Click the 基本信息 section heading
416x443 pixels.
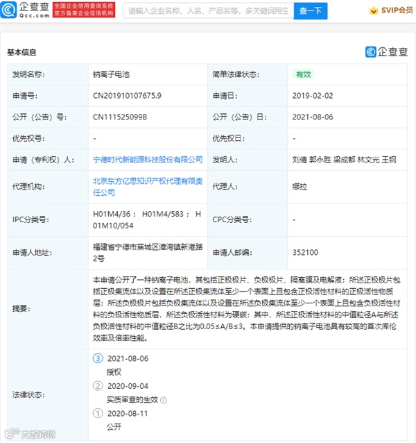click(21, 52)
